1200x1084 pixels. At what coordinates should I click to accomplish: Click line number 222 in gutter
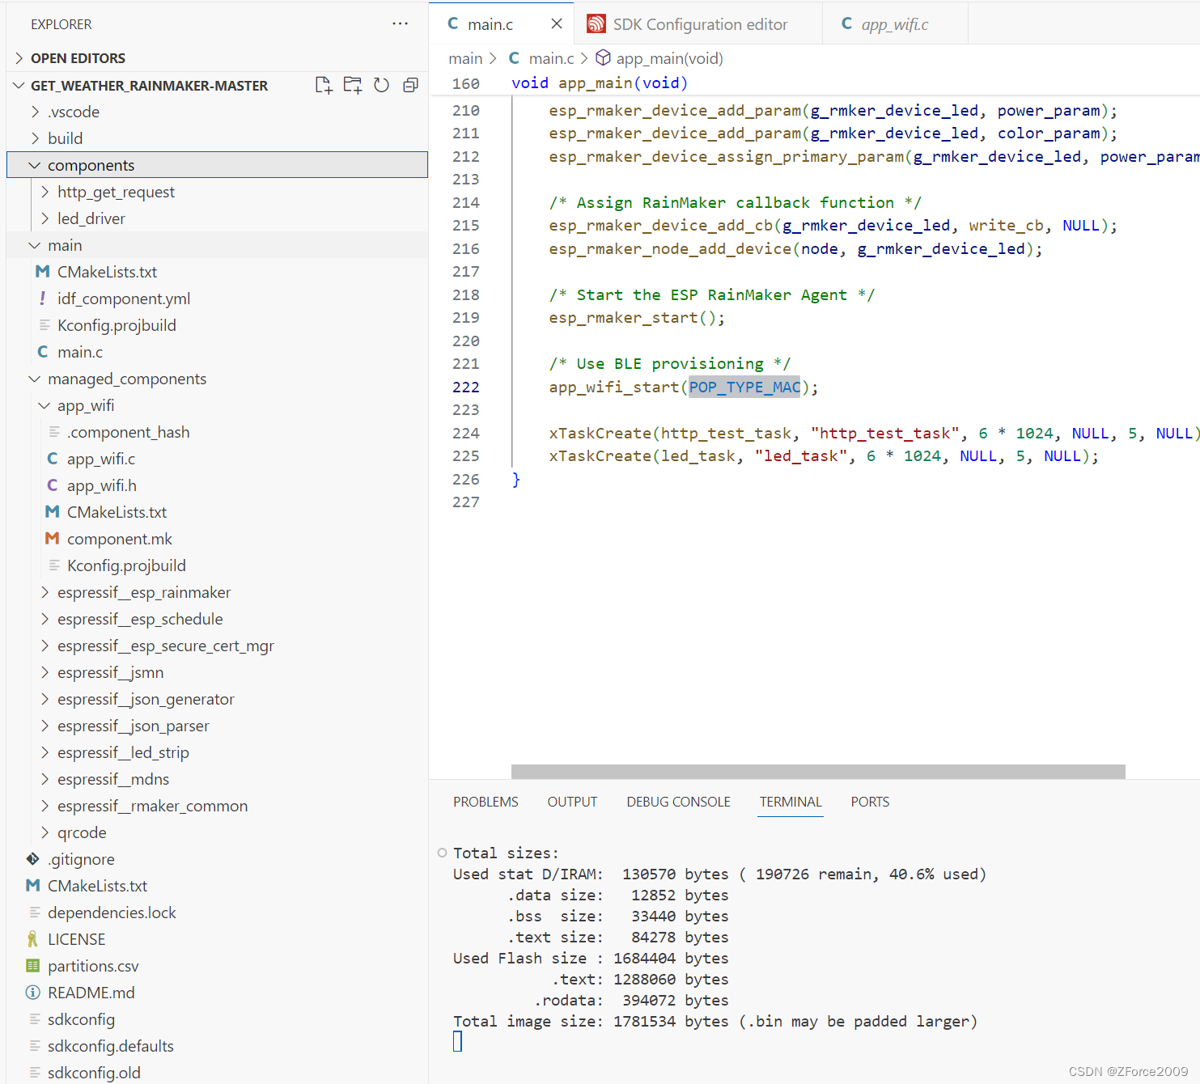(x=465, y=387)
